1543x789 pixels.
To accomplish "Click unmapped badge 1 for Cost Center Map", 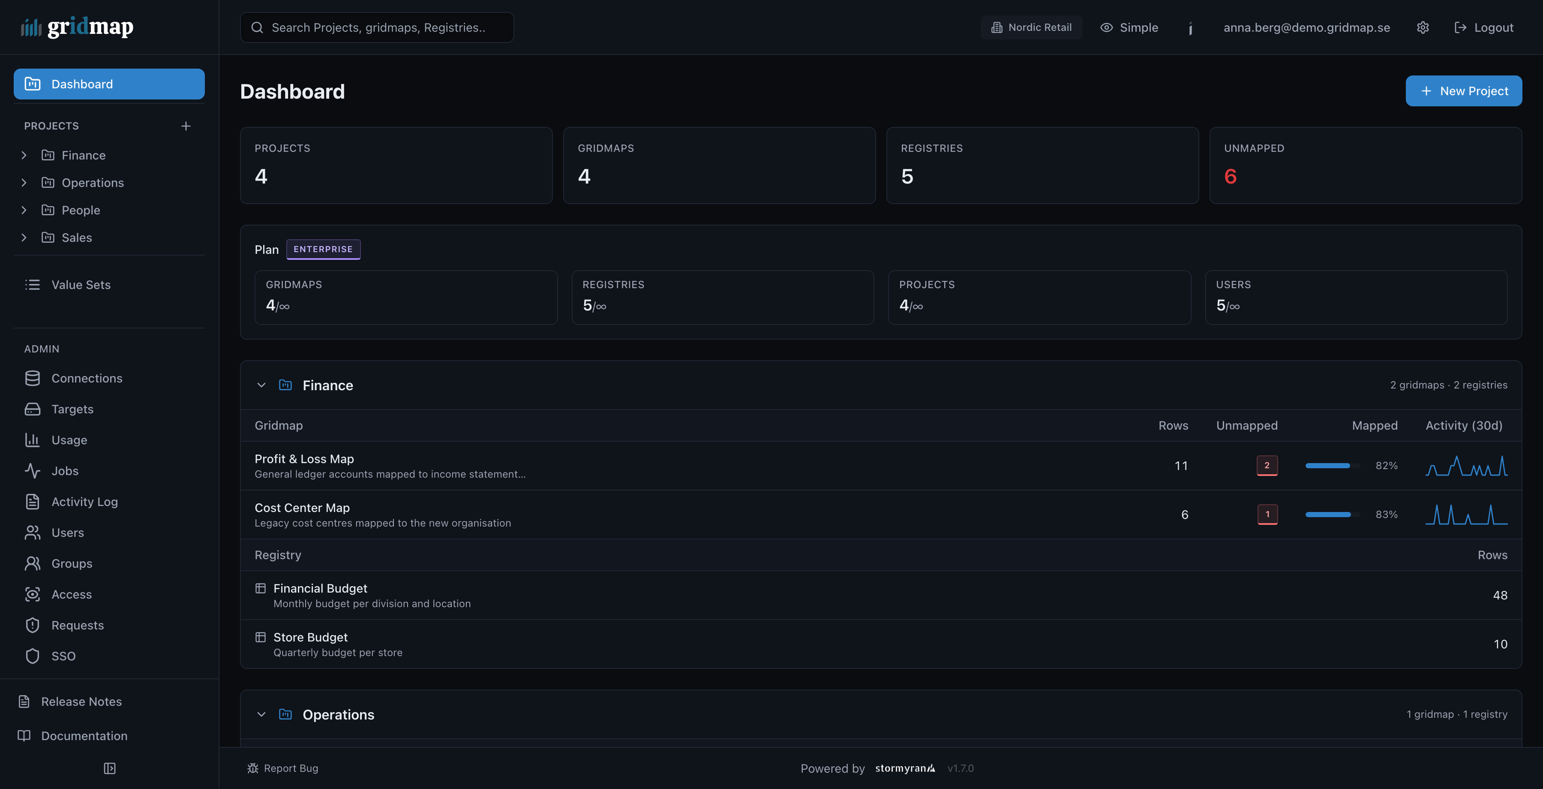I will point(1267,515).
